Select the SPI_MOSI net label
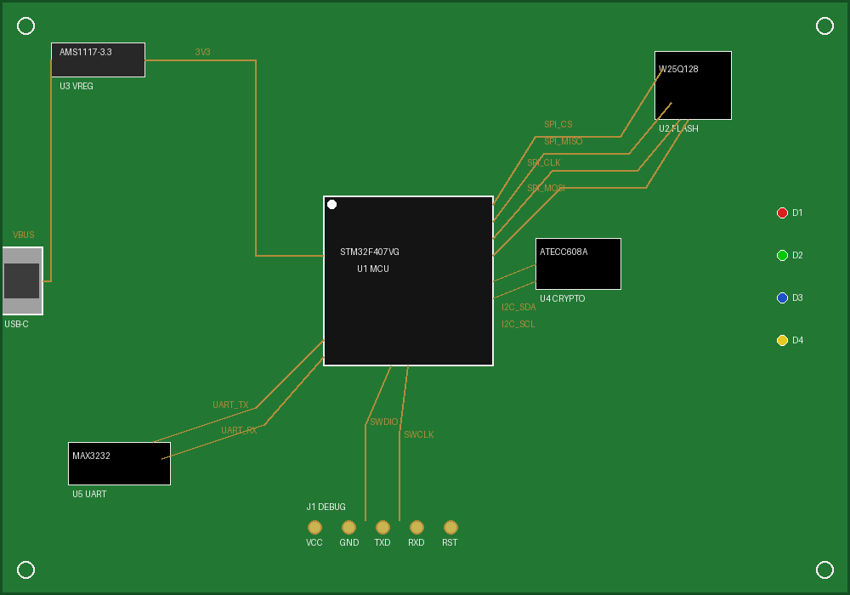The width and height of the screenshot is (850, 595). pos(546,188)
